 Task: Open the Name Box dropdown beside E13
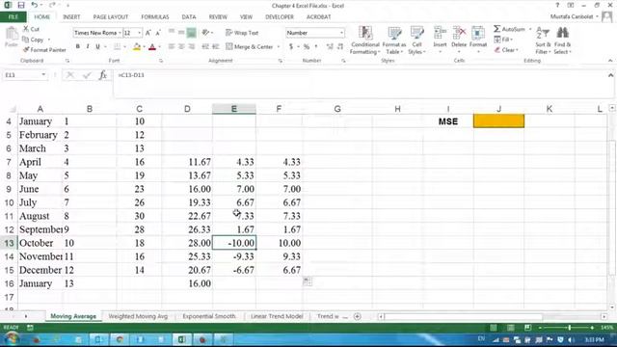pyautogui.click(x=43, y=75)
